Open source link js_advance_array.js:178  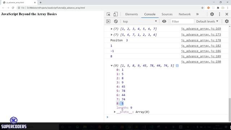tap(201, 40)
